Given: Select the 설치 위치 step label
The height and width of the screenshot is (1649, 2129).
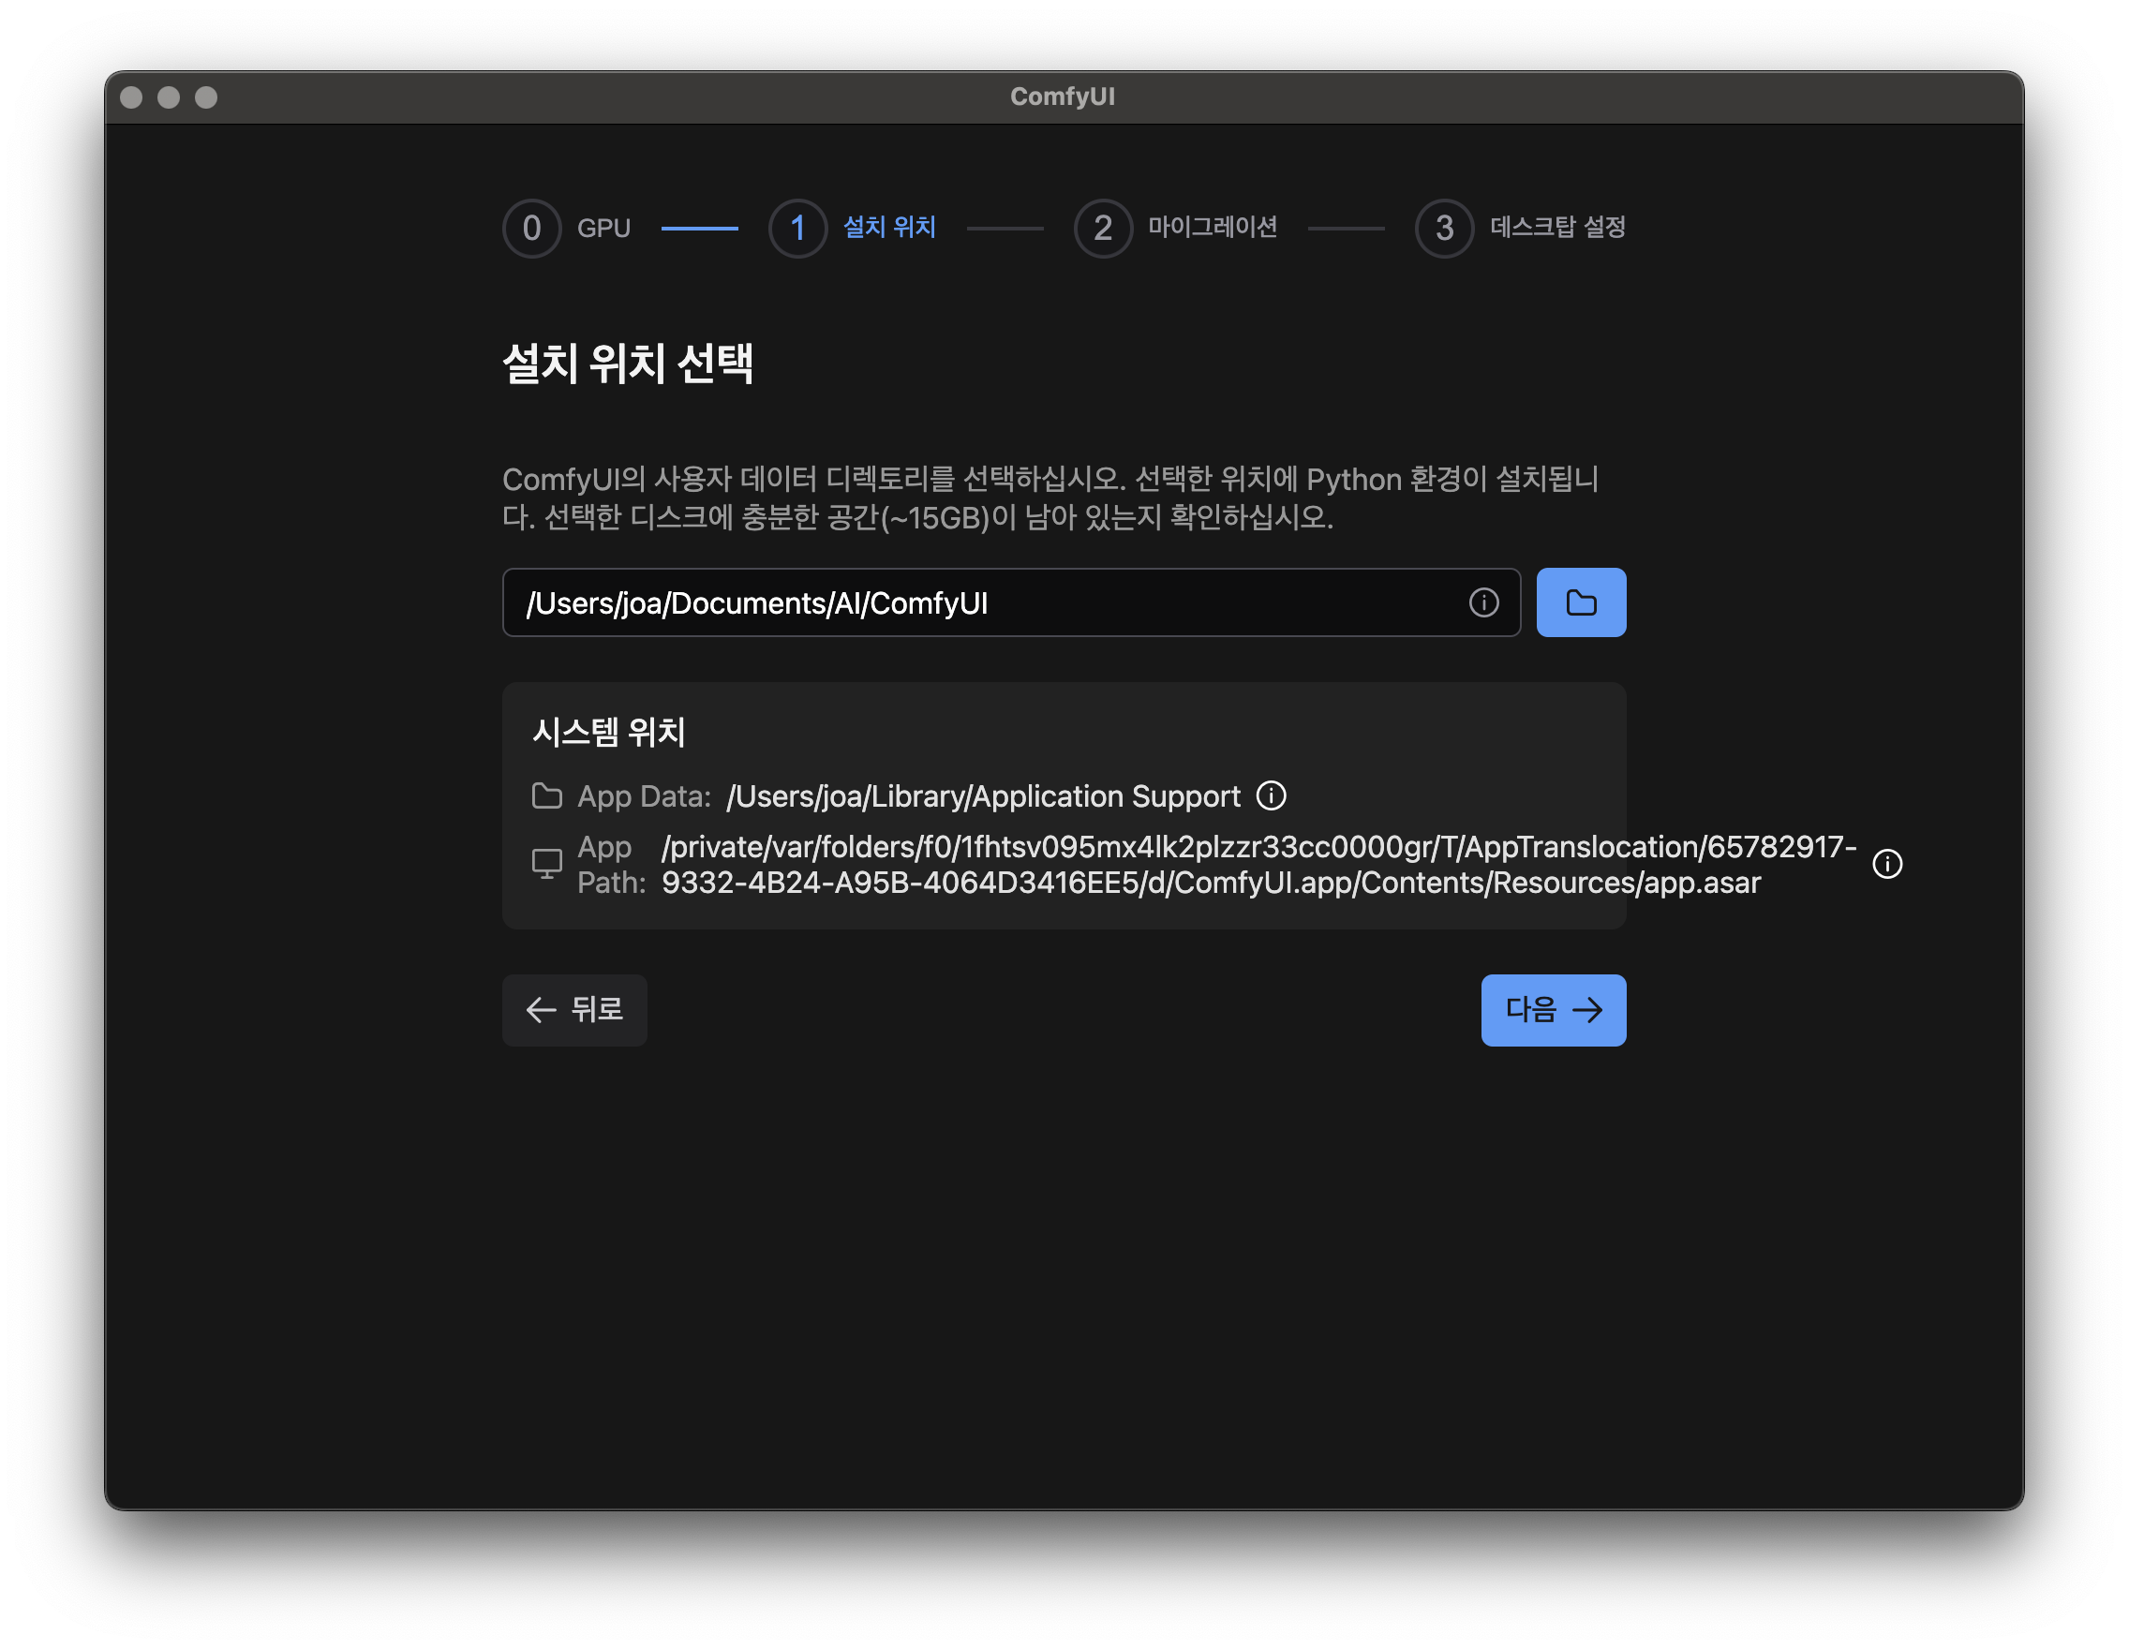Looking at the screenshot, I should tap(888, 227).
